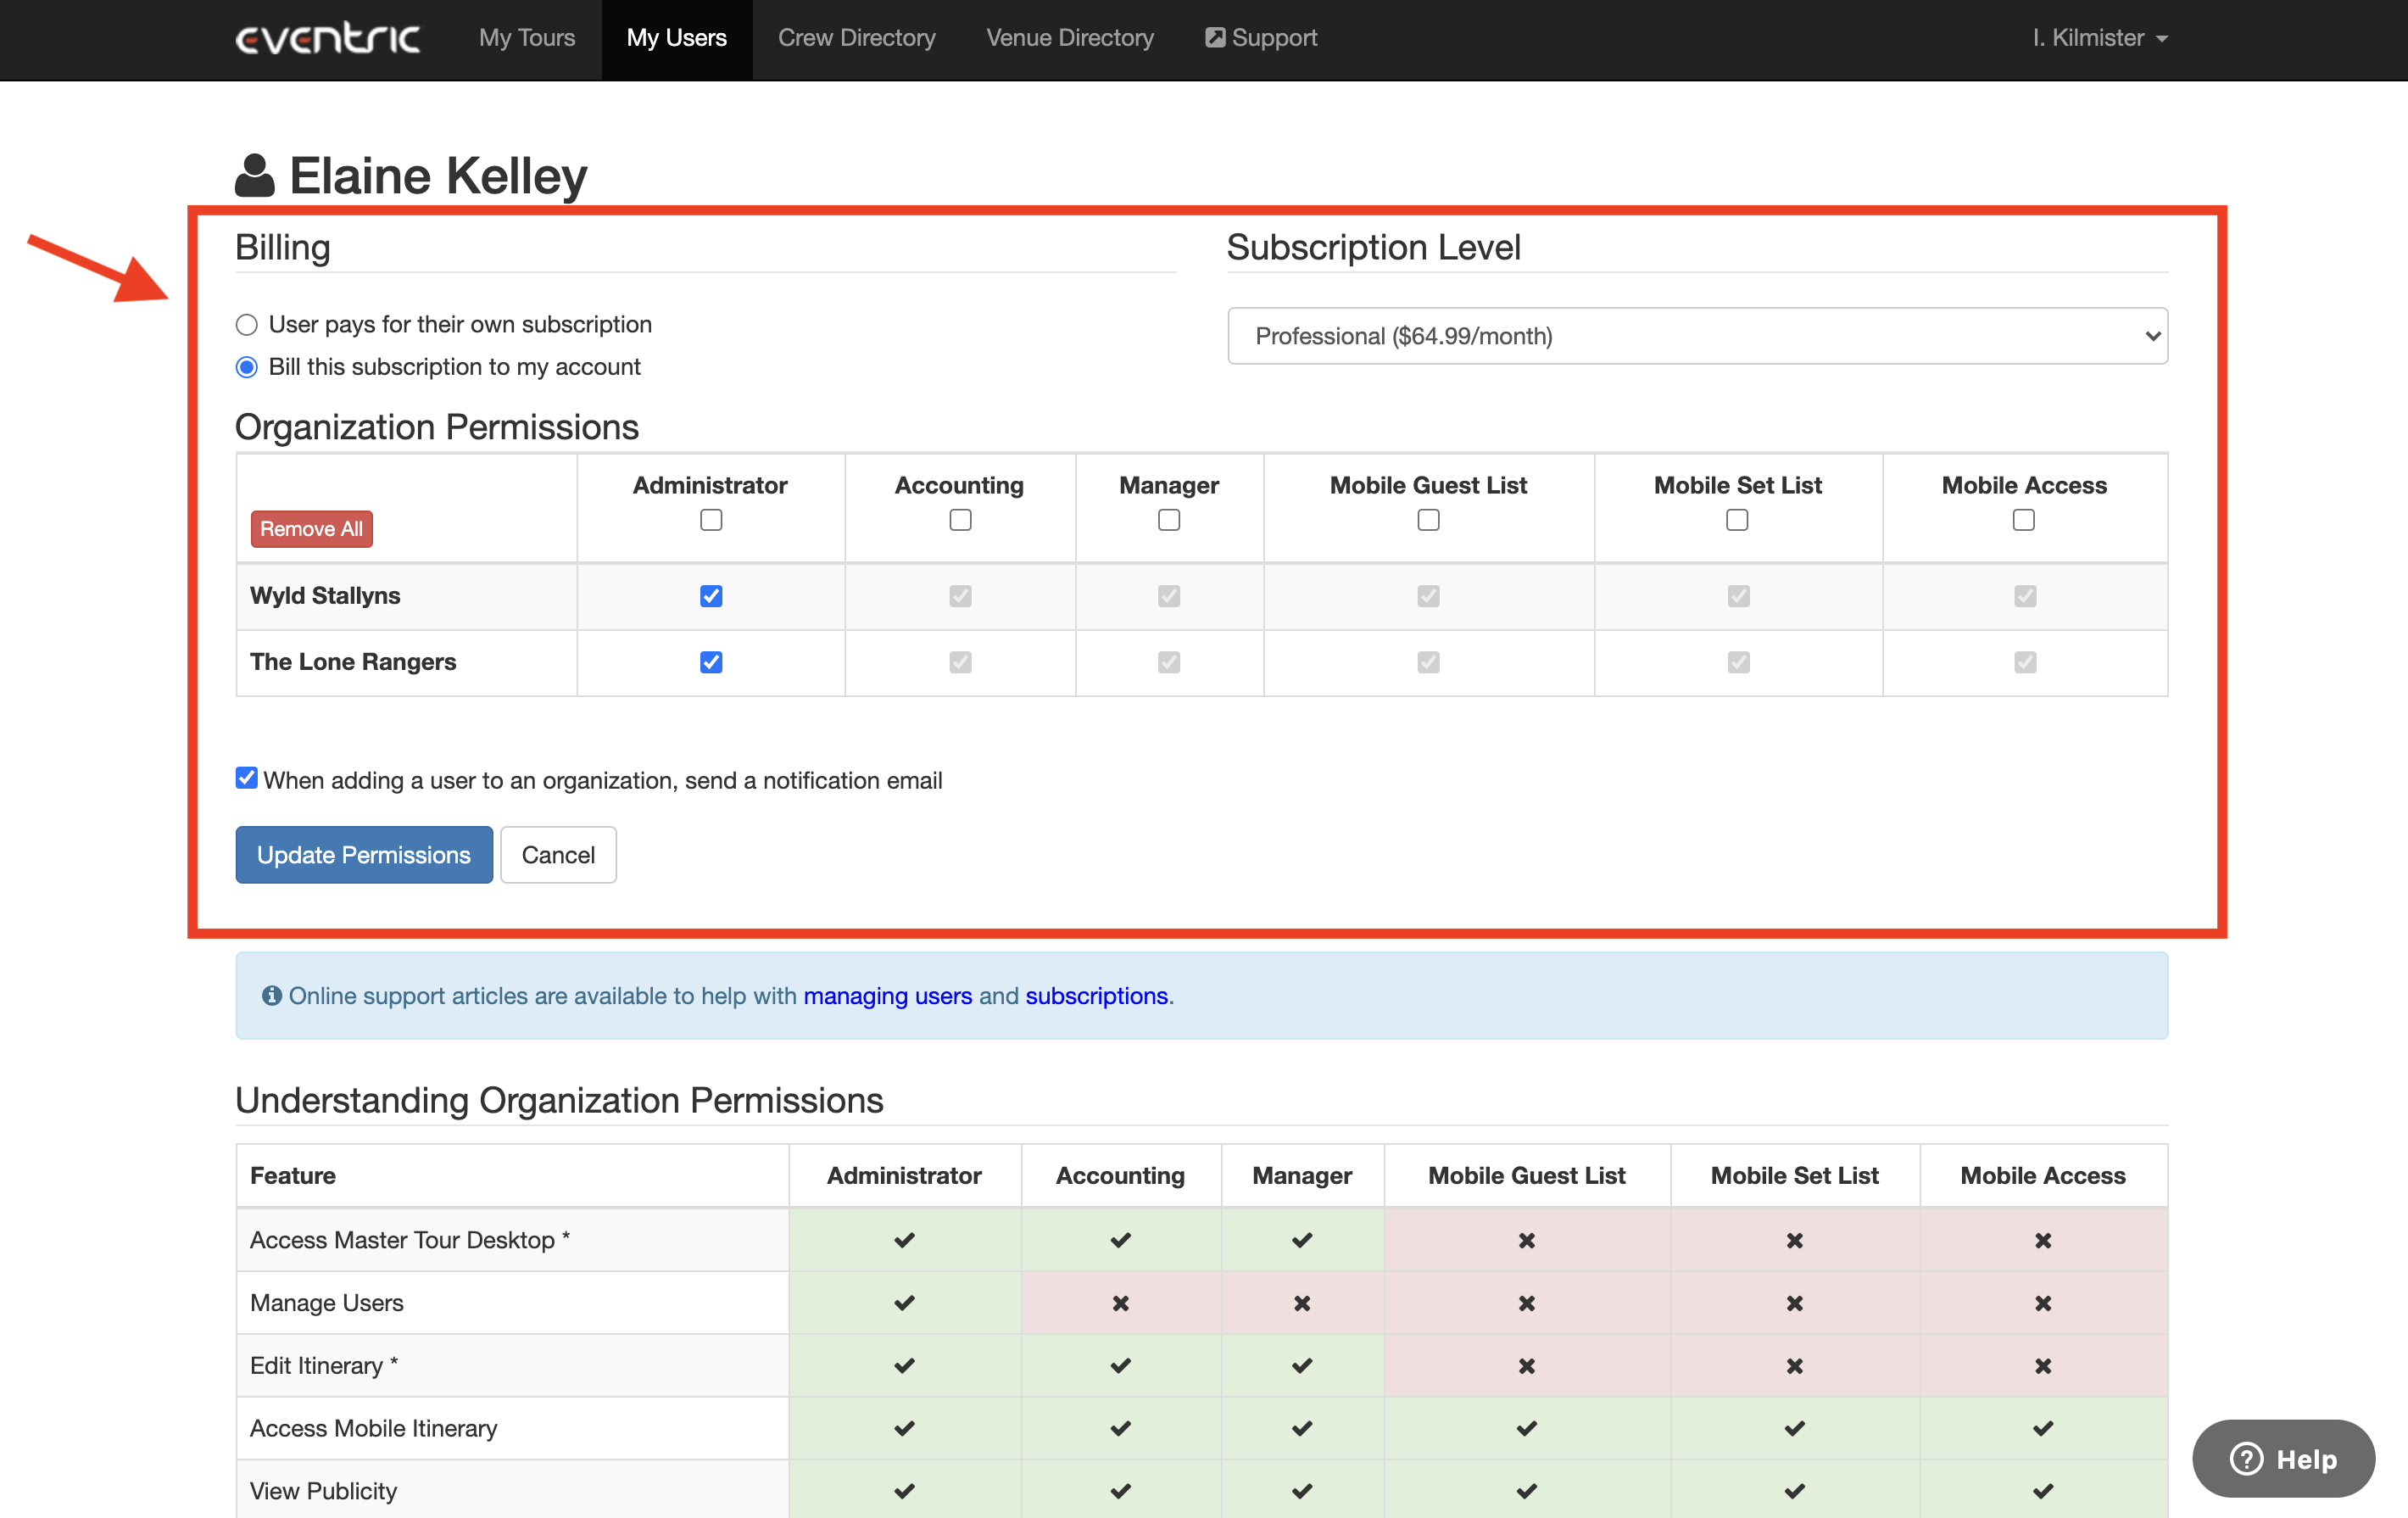
Task: Open the "subscriptions" support link
Action: (1096, 995)
